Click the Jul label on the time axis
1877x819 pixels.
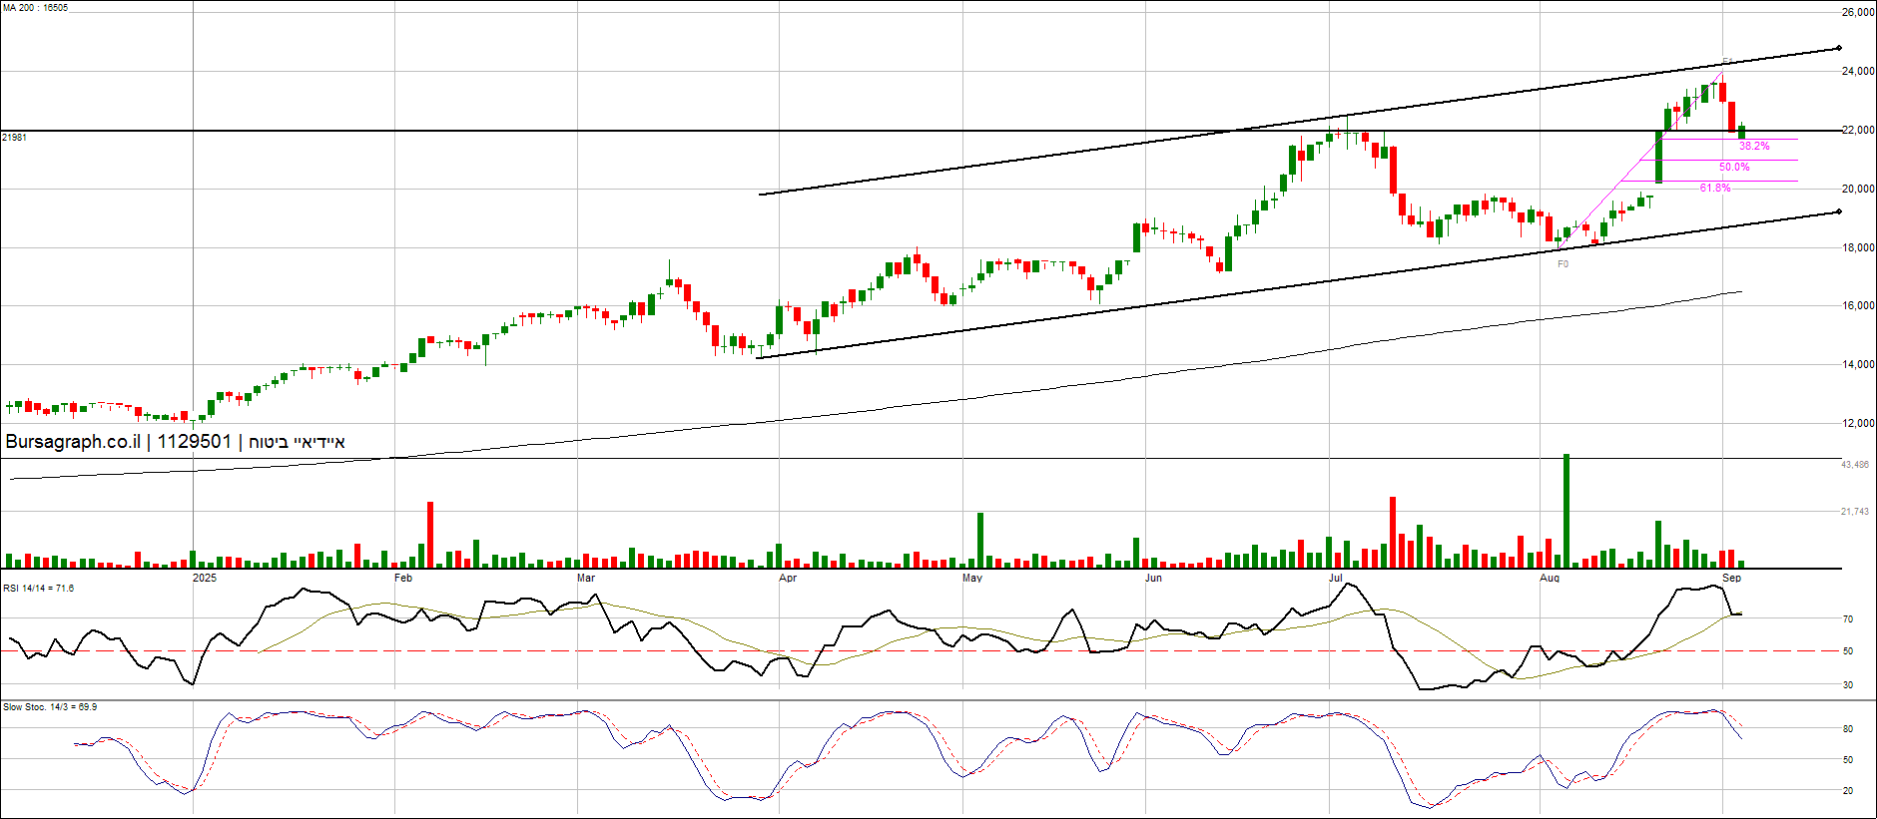pos(1335,579)
